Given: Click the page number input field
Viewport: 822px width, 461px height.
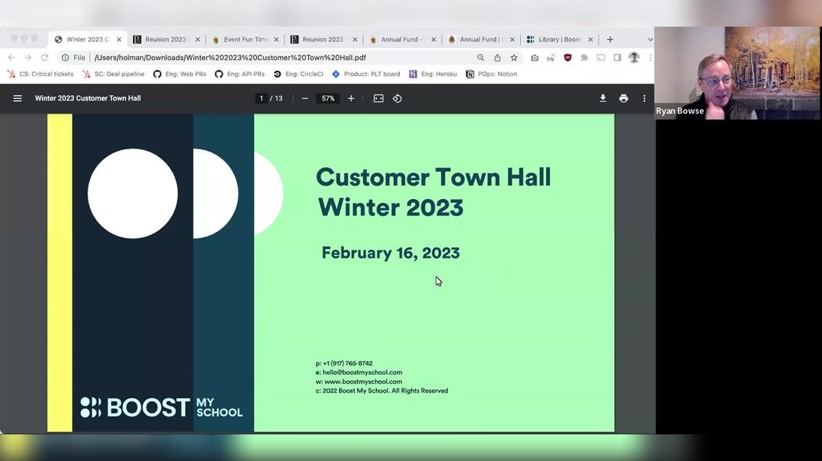Looking at the screenshot, I should click(261, 98).
